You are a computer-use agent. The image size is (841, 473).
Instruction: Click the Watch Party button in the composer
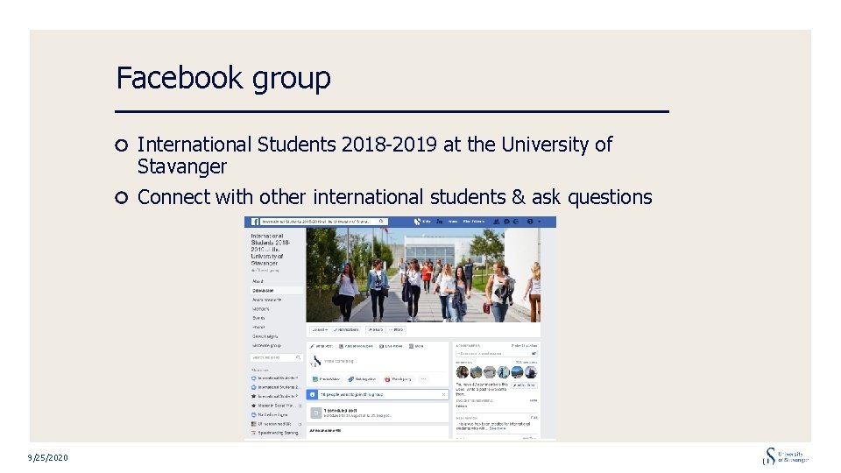(x=398, y=379)
